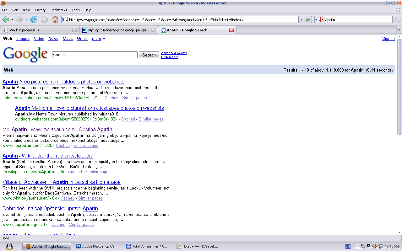Open the Video link
This screenshot has width=402, height=251.
[39, 39]
